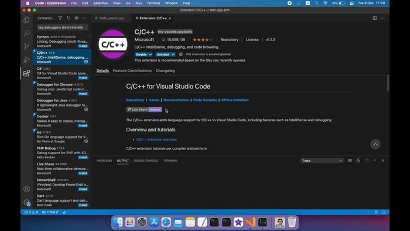Open the Search view in activity bar
The image size is (410, 231).
tap(27, 33)
